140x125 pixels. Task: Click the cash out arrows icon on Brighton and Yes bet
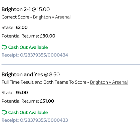click(x=4, y=112)
